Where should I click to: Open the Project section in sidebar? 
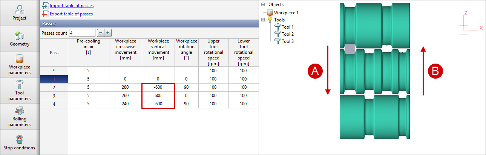tap(19, 13)
